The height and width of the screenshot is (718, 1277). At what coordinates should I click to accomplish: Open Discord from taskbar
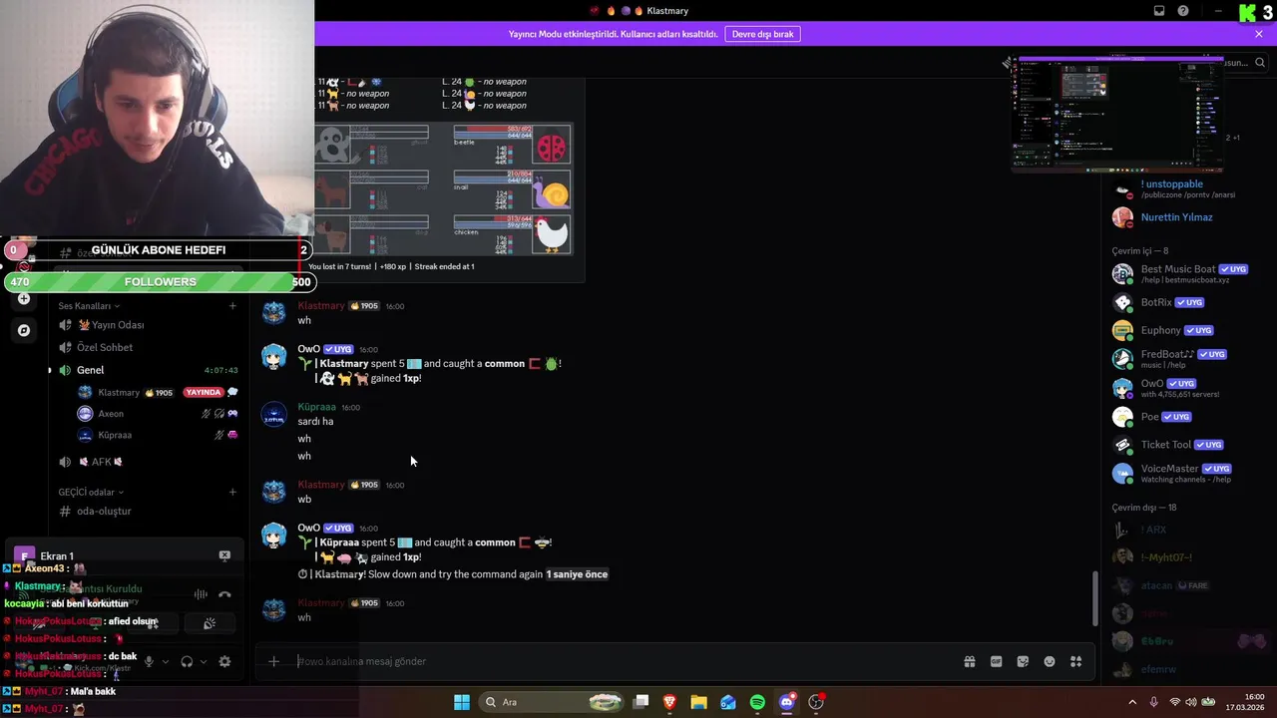[786, 702]
